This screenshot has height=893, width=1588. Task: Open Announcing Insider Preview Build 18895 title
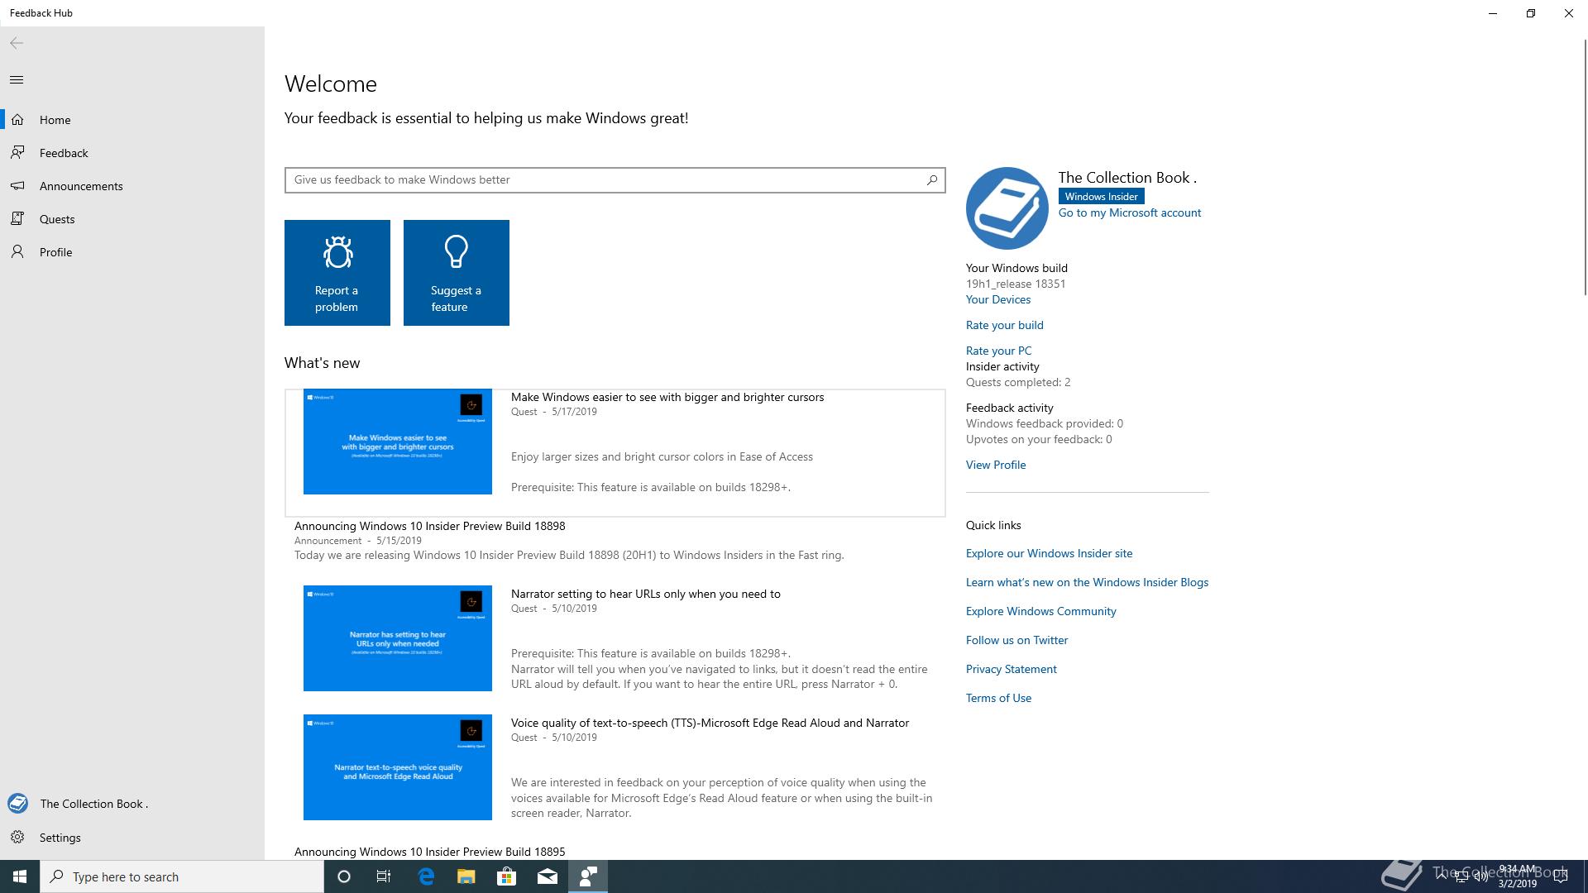(x=430, y=852)
